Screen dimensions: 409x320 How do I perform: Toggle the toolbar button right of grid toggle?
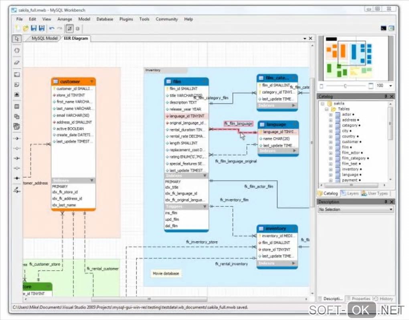(x=77, y=28)
